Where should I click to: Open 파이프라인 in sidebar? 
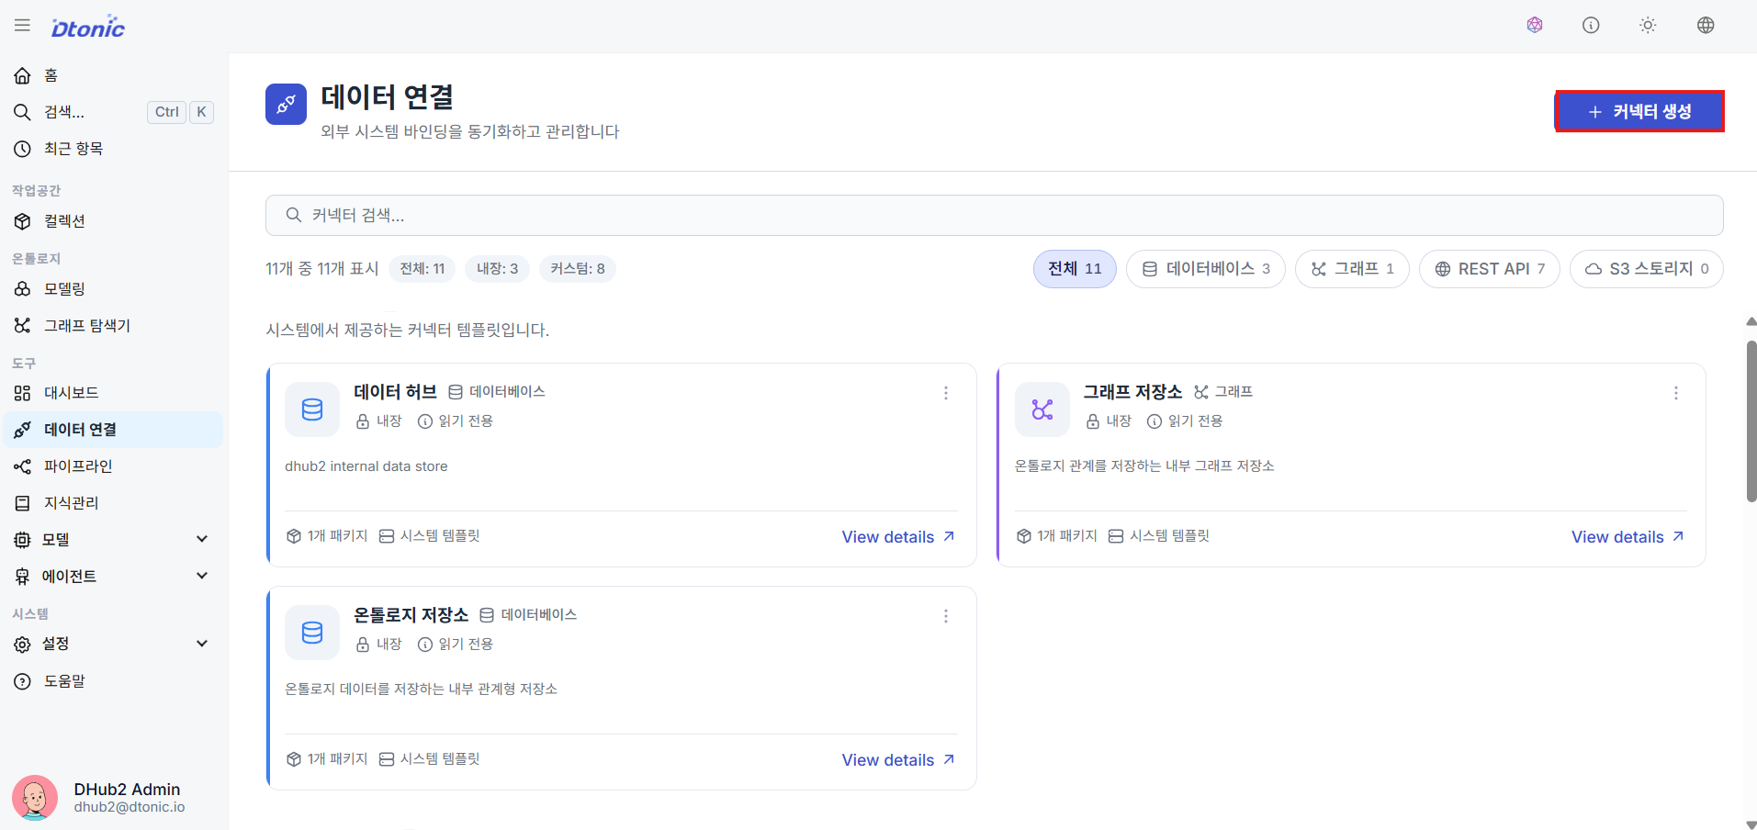[x=113, y=466]
